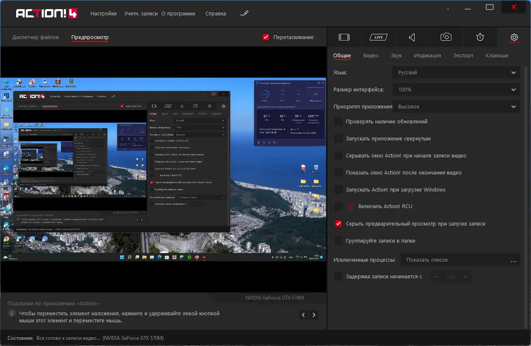Expand the 'Приоритет приложения' dropdown
The image size is (531, 346).
[455, 107]
